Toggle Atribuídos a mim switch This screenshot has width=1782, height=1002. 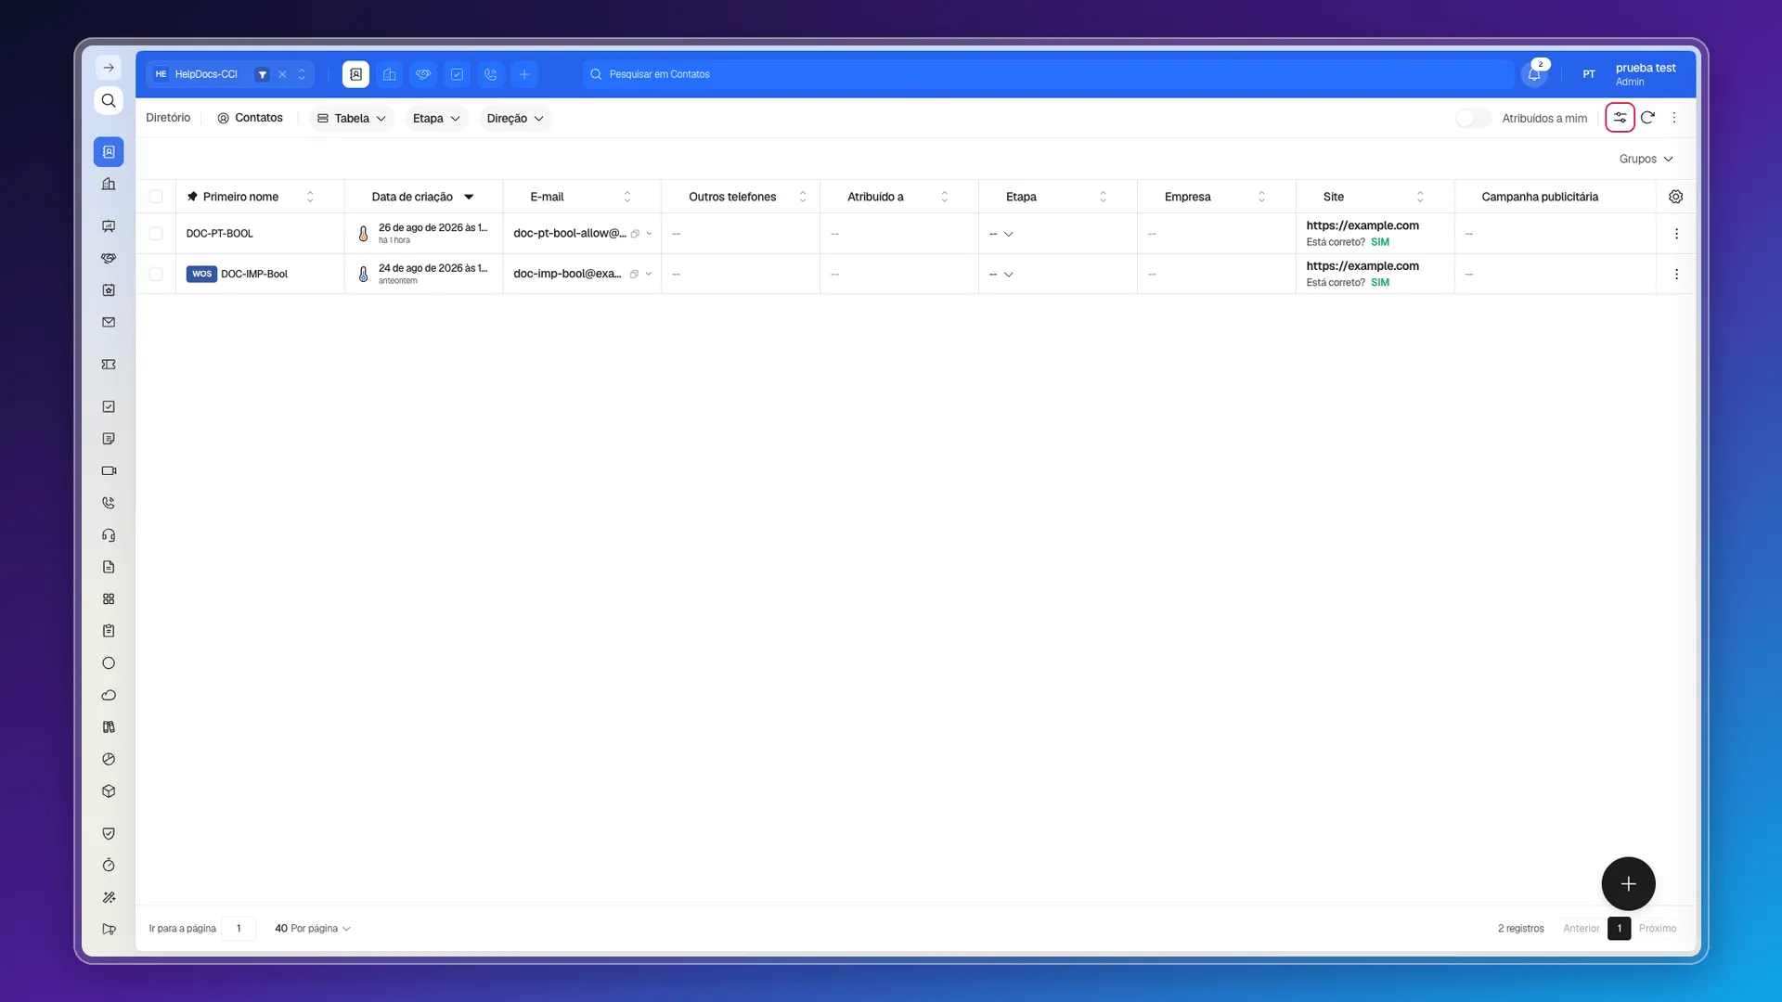point(1473,118)
